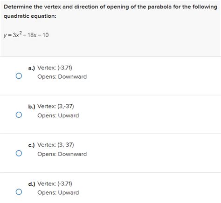The height and width of the screenshot is (203, 221).
Task: Click the equation y = 3x² − 18x − 10
Action: click(26, 35)
